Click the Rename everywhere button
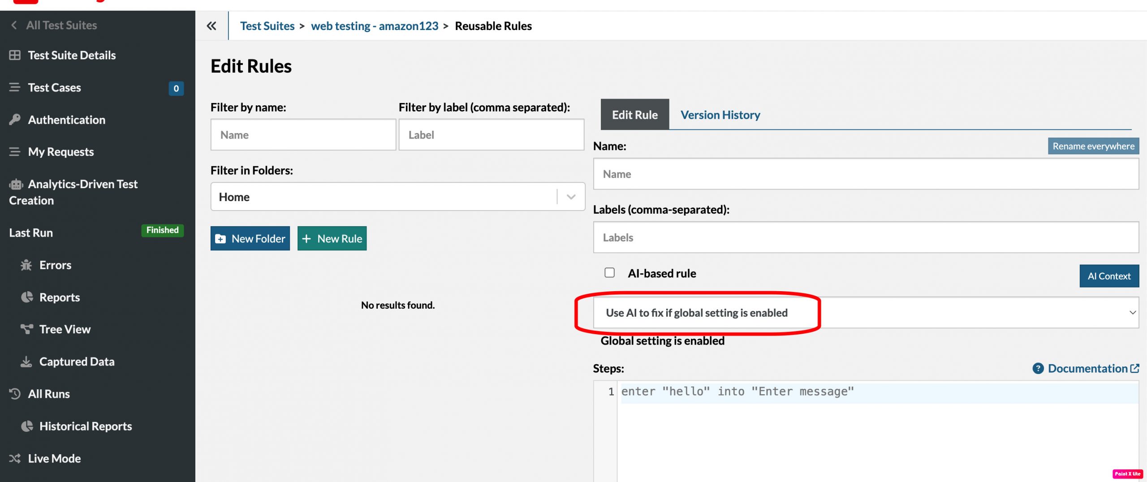 click(x=1093, y=146)
